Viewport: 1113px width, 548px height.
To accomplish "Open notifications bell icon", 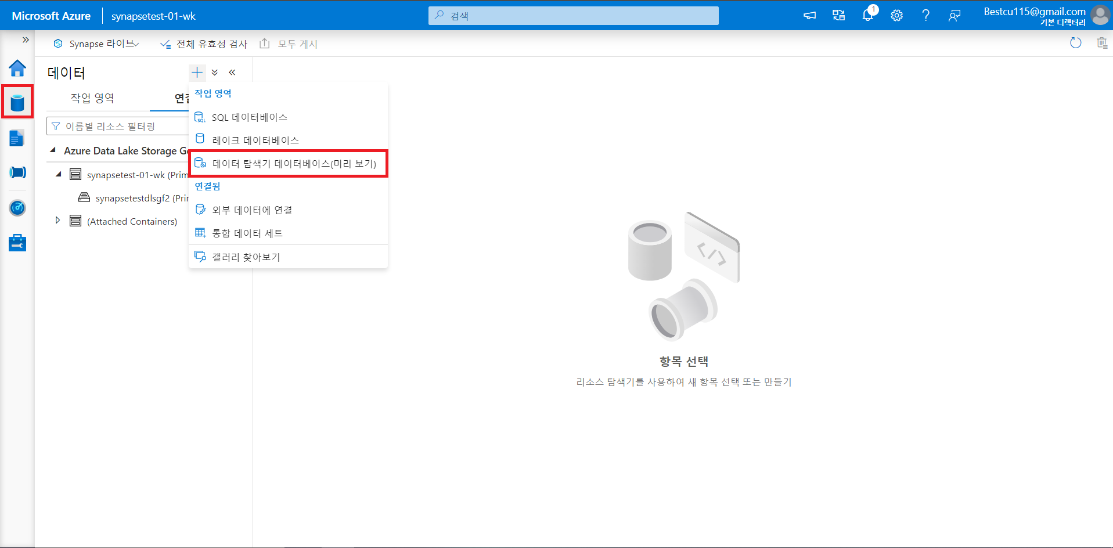I will click(x=868, y=15).
